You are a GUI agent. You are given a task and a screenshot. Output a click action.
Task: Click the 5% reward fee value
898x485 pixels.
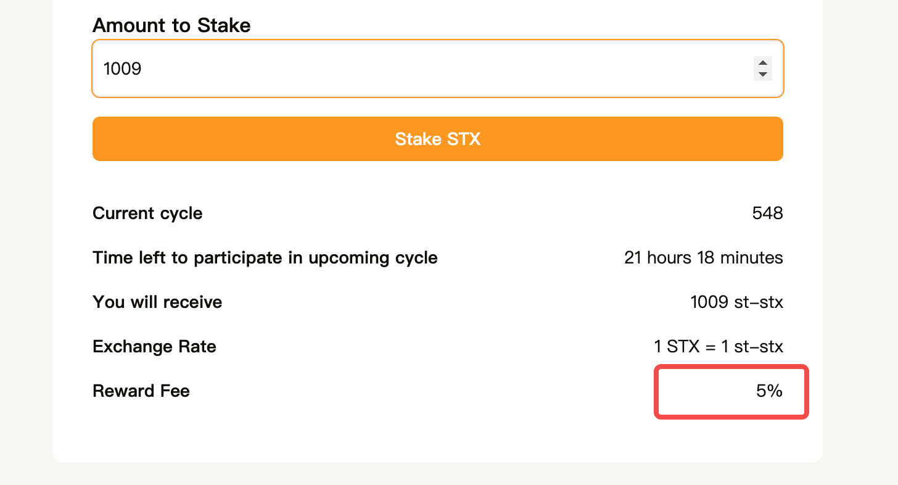click(769, 391)
